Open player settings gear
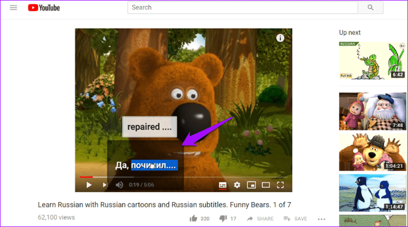The image size is (408, 227). 237,185
